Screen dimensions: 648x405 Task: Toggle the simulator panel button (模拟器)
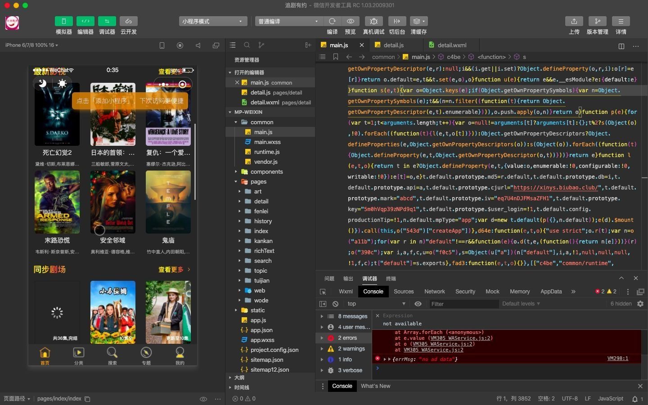[x=63, y=21]
